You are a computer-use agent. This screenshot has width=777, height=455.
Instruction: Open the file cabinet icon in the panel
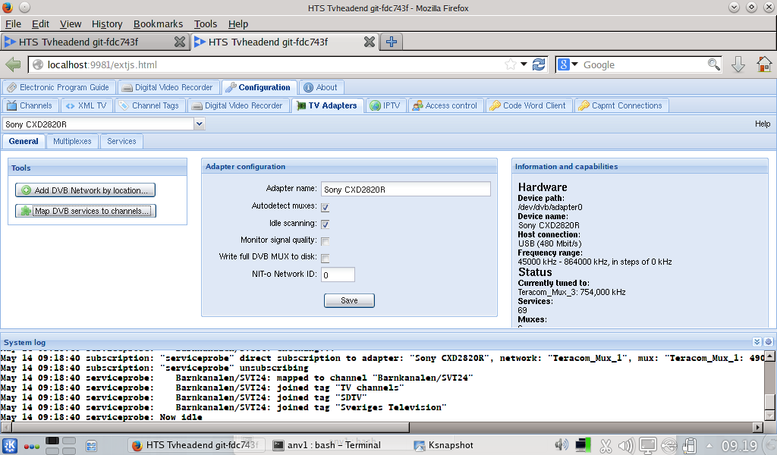tap(92, 446)
